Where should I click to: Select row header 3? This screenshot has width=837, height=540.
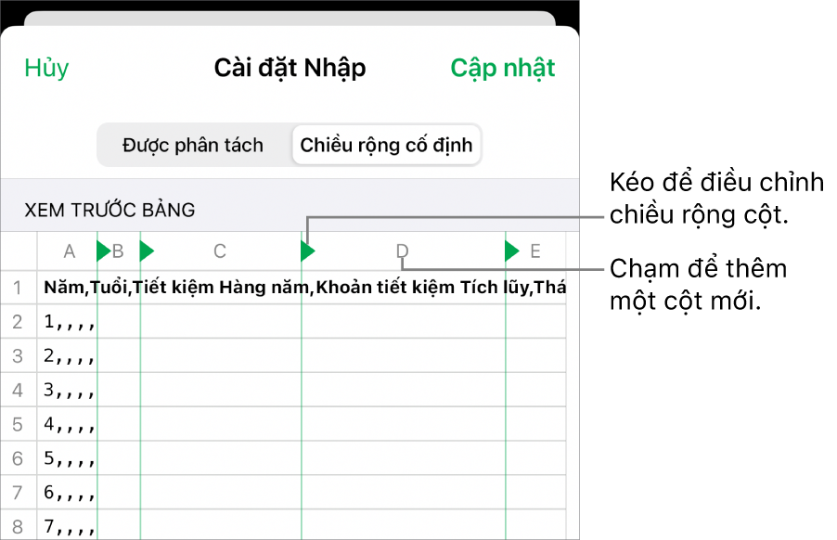(x=18, y=356)
